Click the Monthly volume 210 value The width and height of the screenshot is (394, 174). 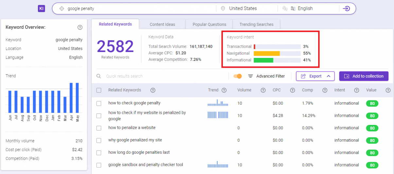tap(79, 141)
